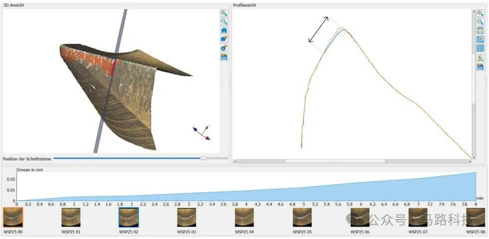This screenshot has height=239, width=489.
Task: Click right arrow of profile horizontal scrollbar
Action: (x=470, y=161)
